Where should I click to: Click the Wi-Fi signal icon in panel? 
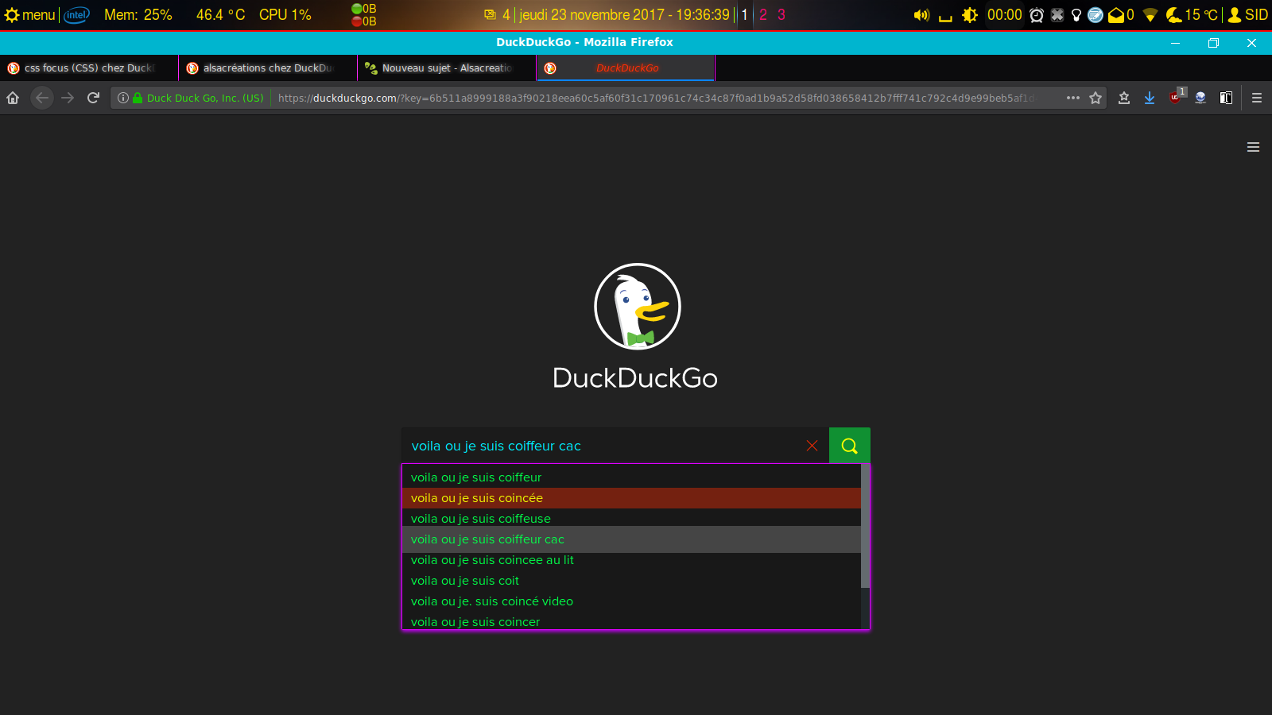[1150, 15]
